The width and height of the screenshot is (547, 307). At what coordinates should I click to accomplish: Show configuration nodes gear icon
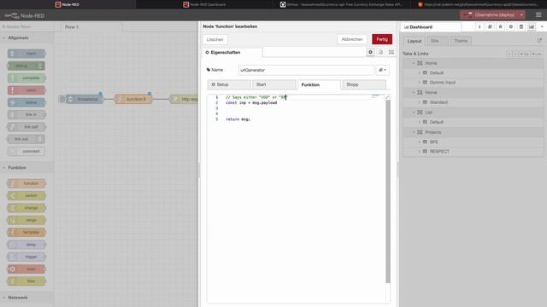tap(511, 26)
